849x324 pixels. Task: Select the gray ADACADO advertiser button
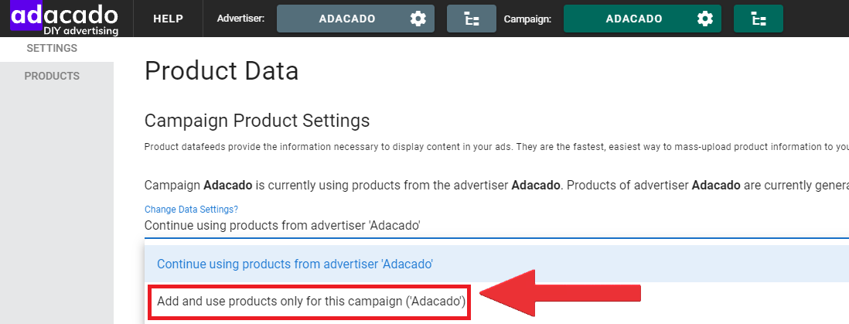[356, 19]
